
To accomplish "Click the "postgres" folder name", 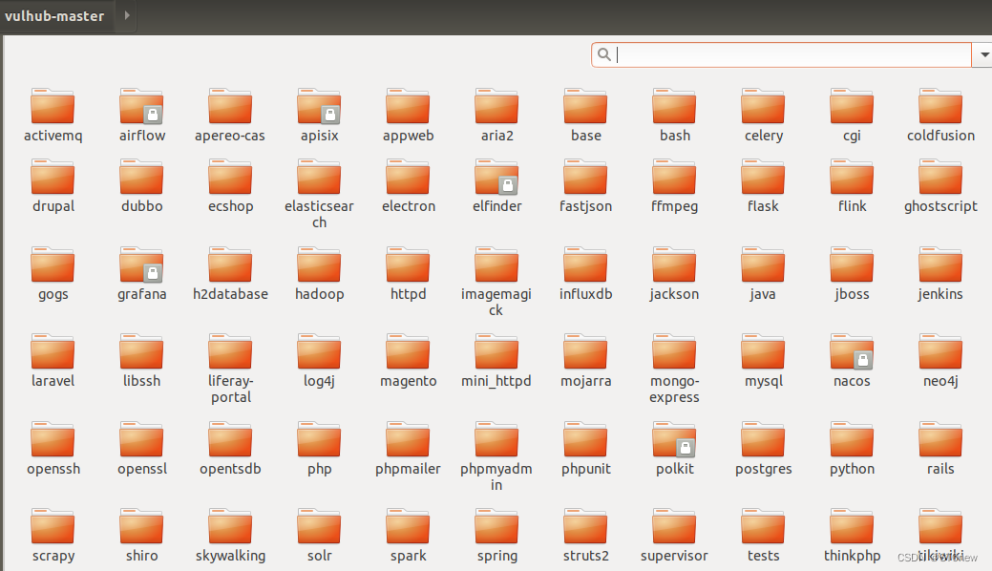I will click(x=763, y=470).
